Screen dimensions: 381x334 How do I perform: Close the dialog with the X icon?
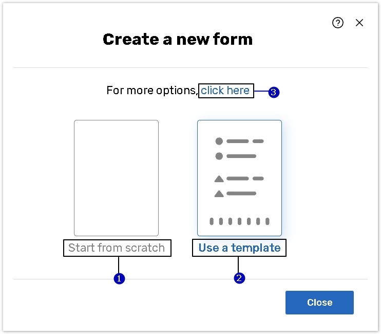click(359, 23)
